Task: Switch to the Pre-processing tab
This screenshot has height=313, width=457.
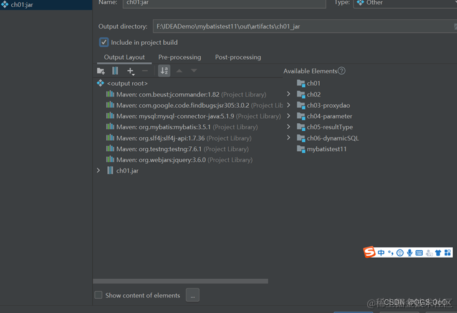Action: [180, 57]
